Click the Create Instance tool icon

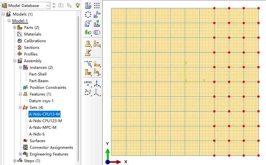tap(88, 5)
